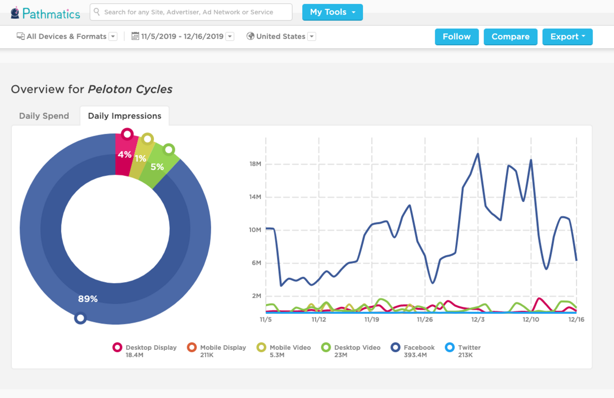Click the Follow button
Image resolution: width=614 pixels, height=398 pixels.
457,36
